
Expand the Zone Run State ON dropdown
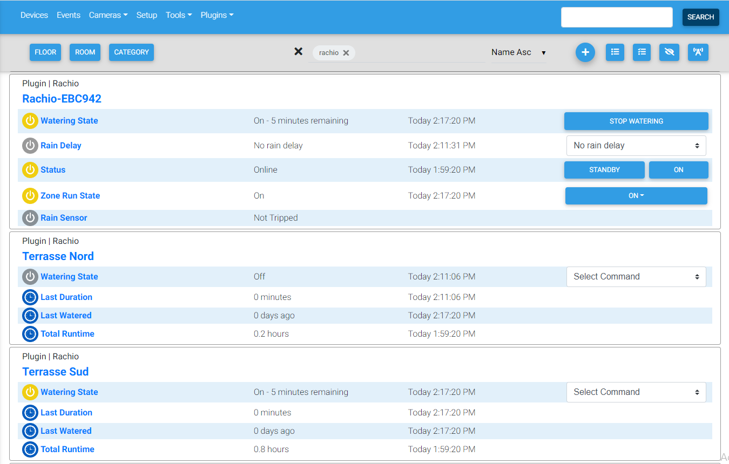(x=636, y=196)
